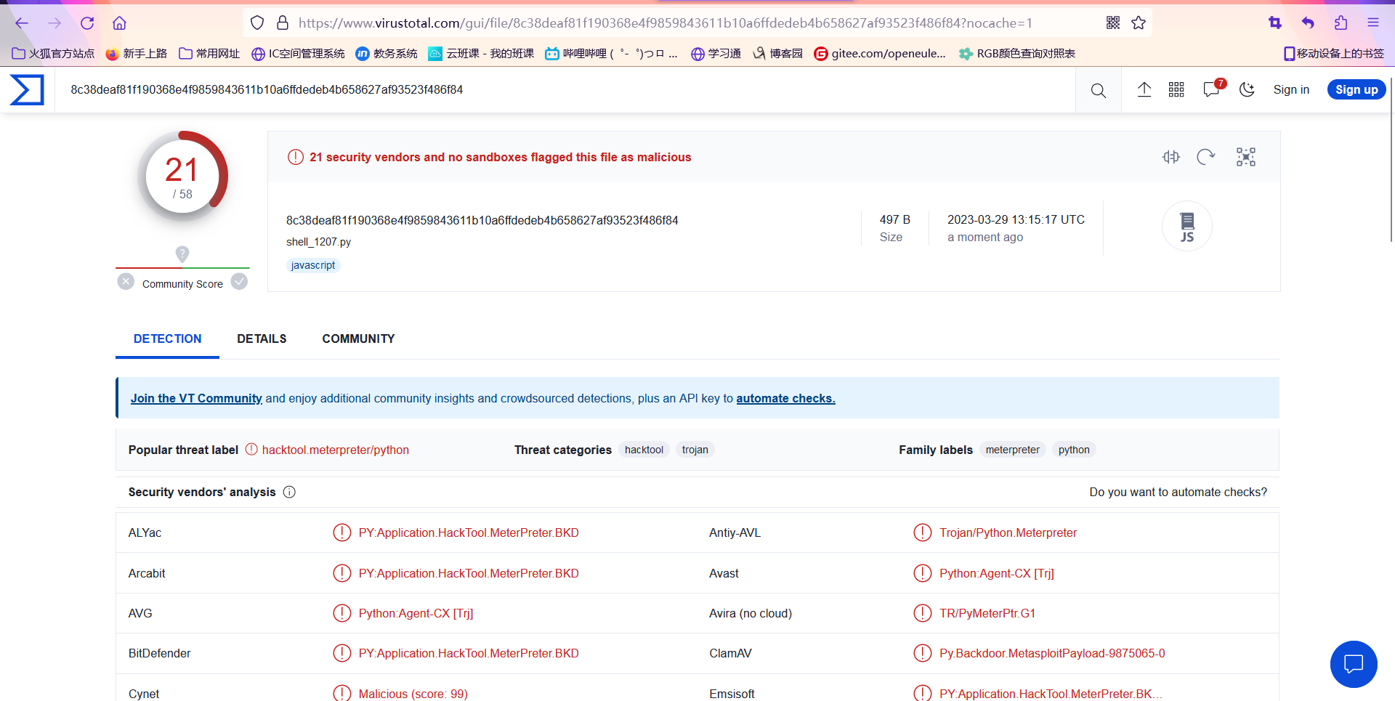
Task: Switch to the COMMUNITY tab
Action: 358,339
